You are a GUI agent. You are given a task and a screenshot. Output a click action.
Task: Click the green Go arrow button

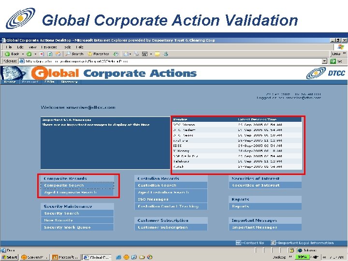(333, 61)
